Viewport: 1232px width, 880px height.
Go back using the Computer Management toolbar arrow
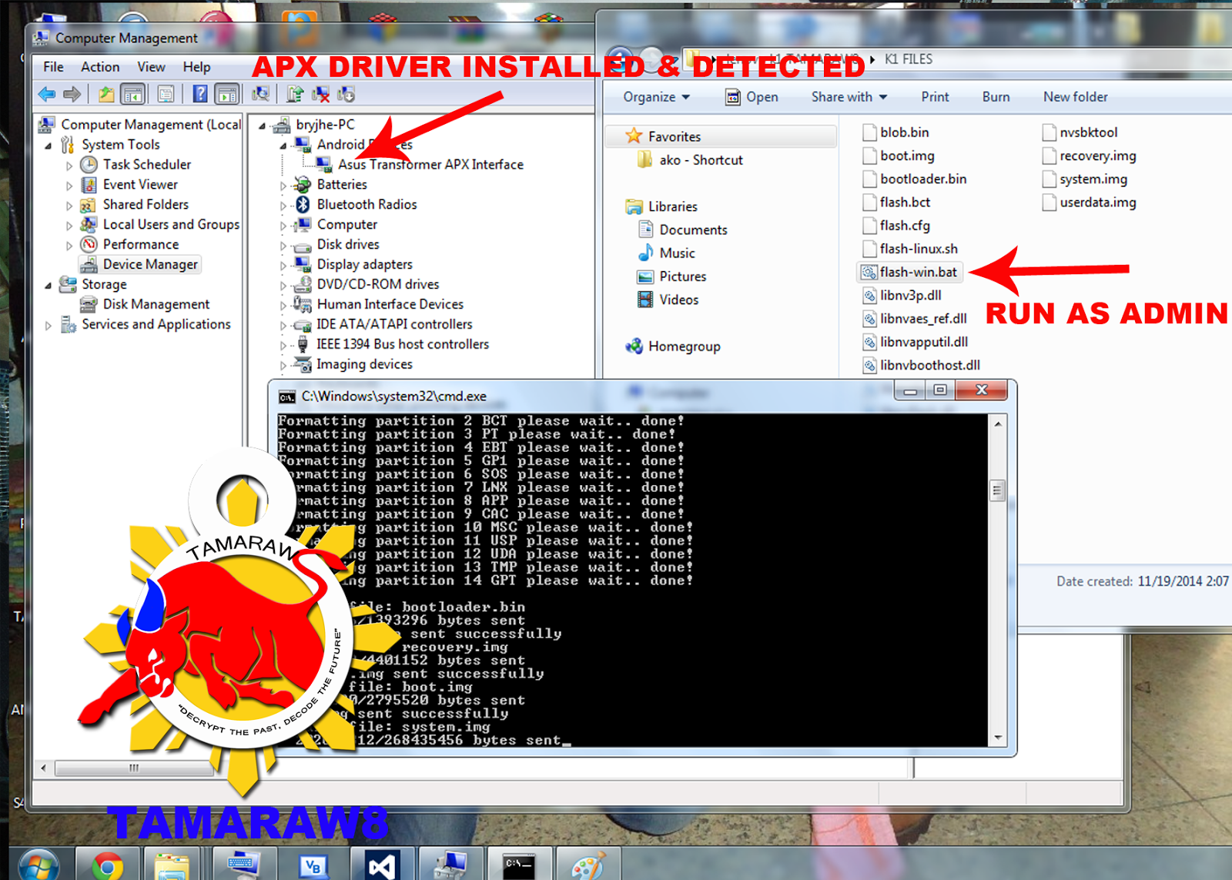tap(46, 95)
